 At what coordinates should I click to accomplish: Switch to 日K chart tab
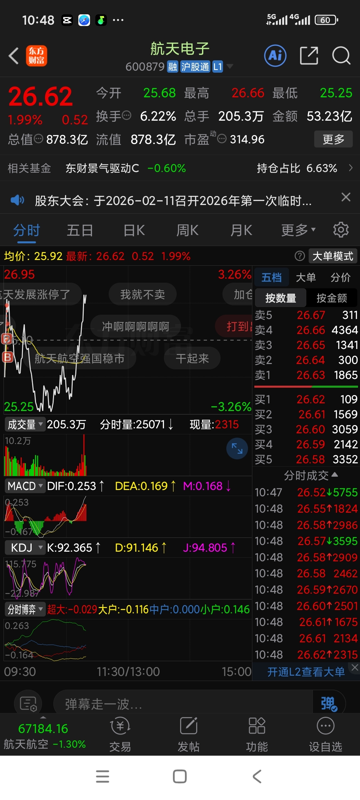point(134,230)
